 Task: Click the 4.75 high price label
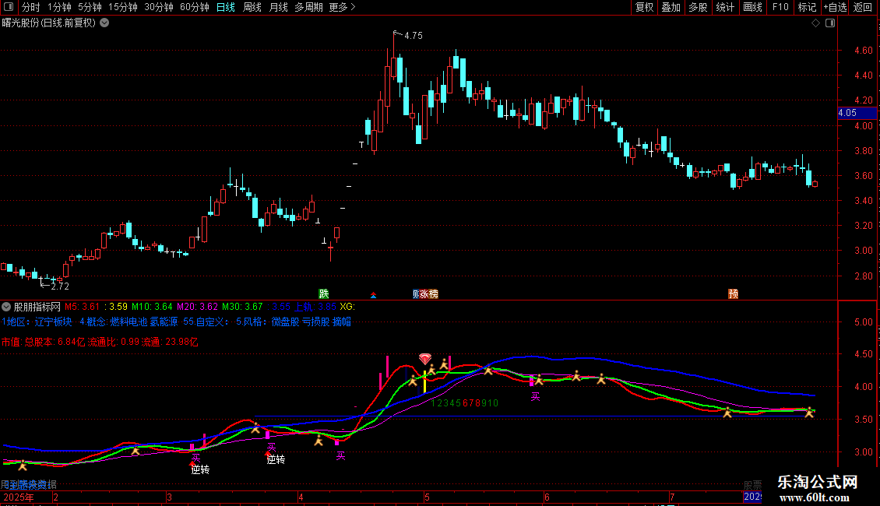pos(413,35)
